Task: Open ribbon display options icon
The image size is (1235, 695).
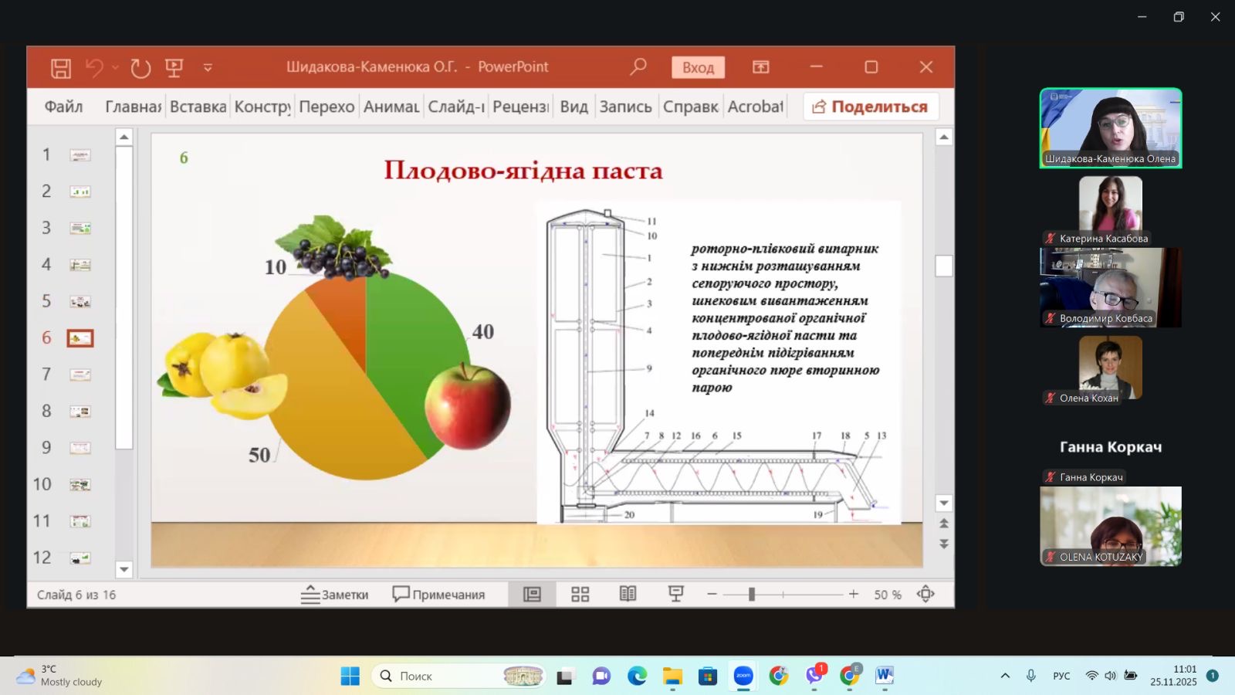Action: coord(760,67)
